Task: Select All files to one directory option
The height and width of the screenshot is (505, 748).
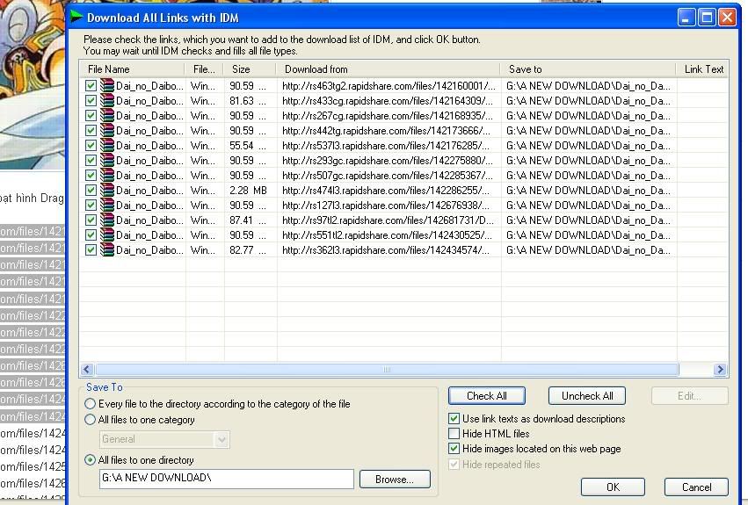Action: click(x=90, y=460)
